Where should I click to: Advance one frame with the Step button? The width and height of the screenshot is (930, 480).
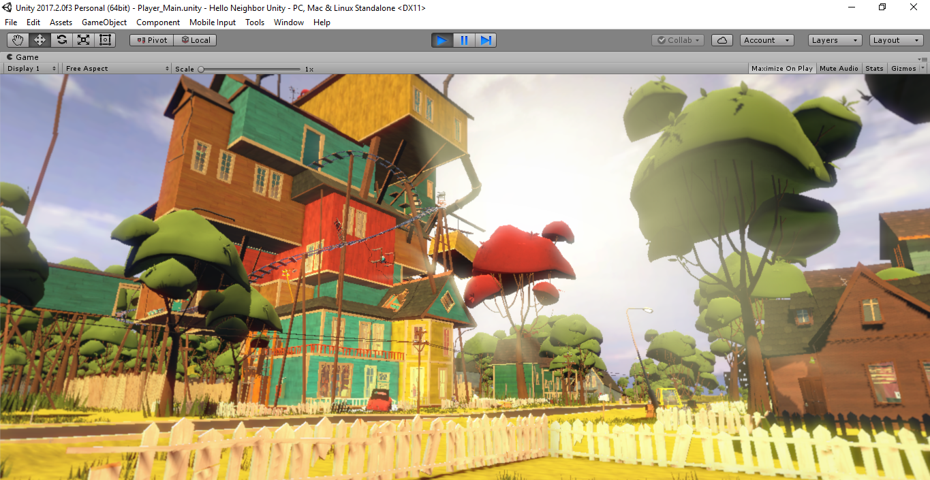click(486, 40)
